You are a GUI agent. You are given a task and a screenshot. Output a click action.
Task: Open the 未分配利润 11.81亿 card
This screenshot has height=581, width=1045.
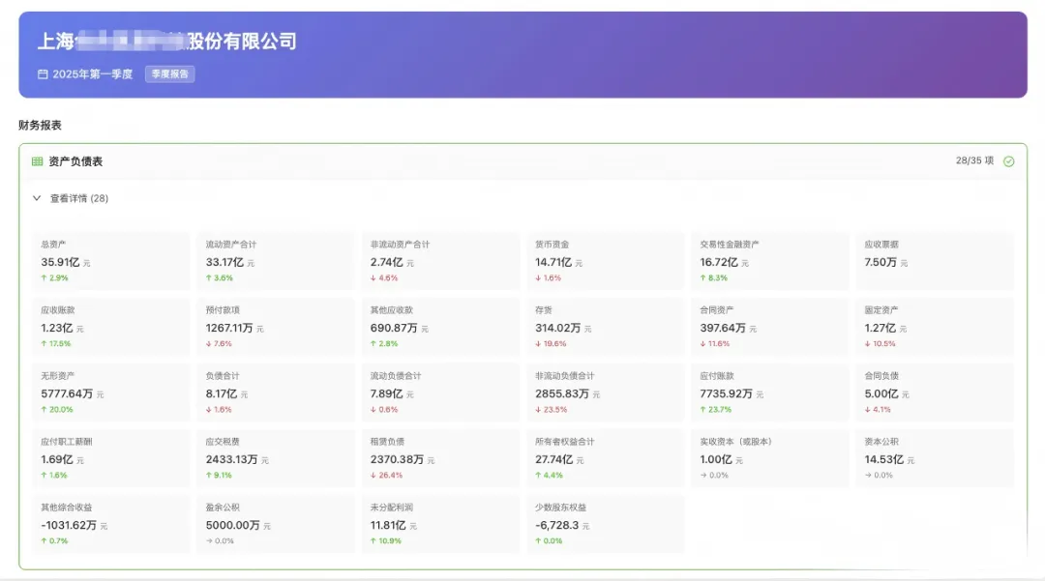pos(440,524)
